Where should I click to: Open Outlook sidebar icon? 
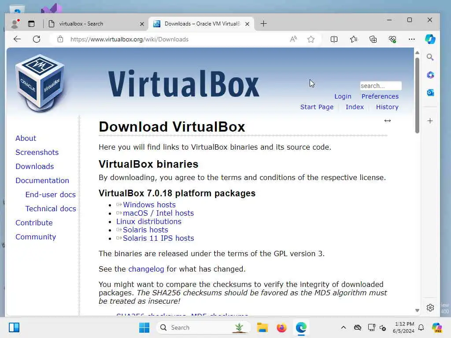pyautogui.click(x=430, y=92)
